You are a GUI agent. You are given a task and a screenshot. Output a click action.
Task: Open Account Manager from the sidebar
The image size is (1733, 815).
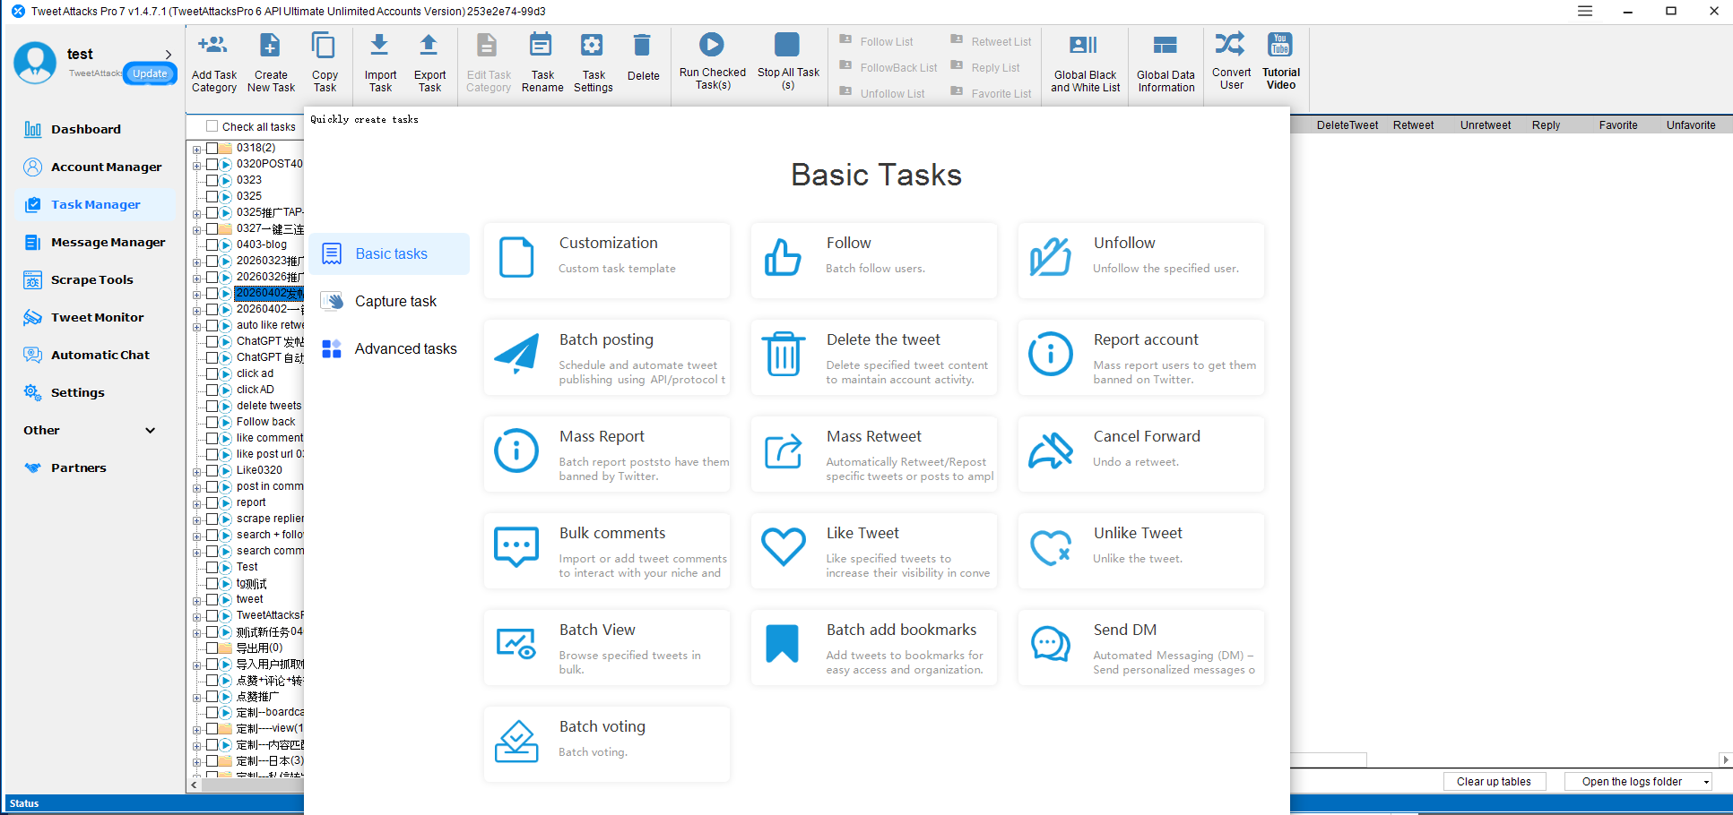(x=106, y=167)
